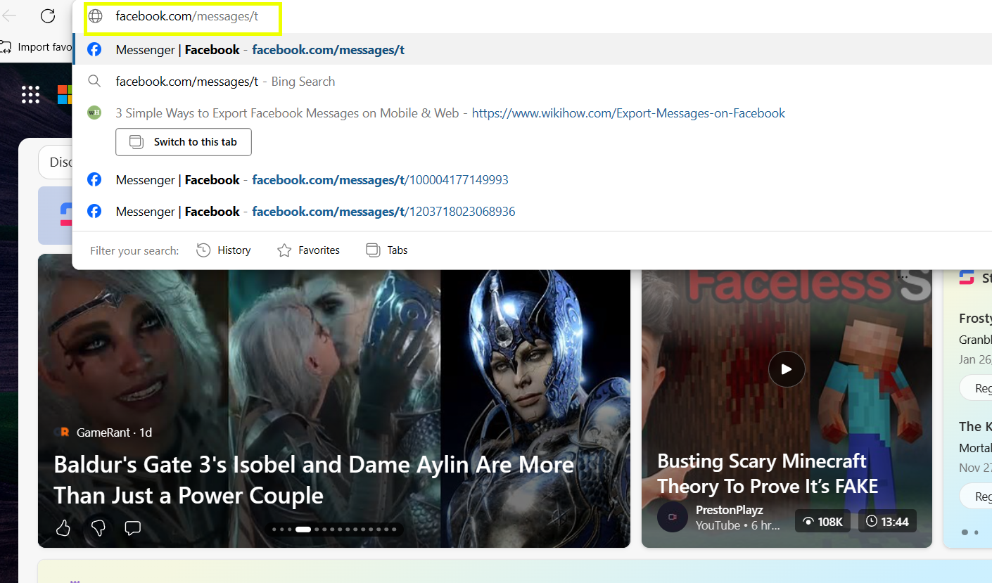Dislike the Baldur's Gate article with thumbs down
This screenshot has height=583, width=992.
98,528
